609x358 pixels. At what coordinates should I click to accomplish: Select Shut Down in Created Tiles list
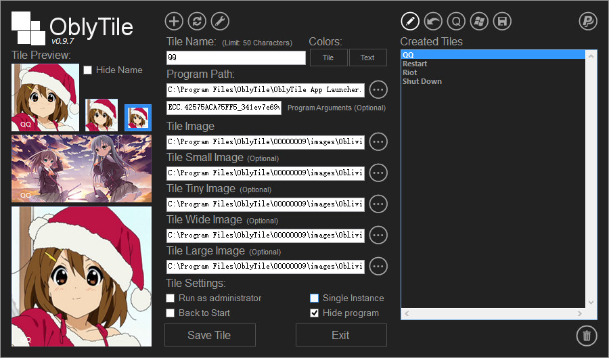(422, 81)
